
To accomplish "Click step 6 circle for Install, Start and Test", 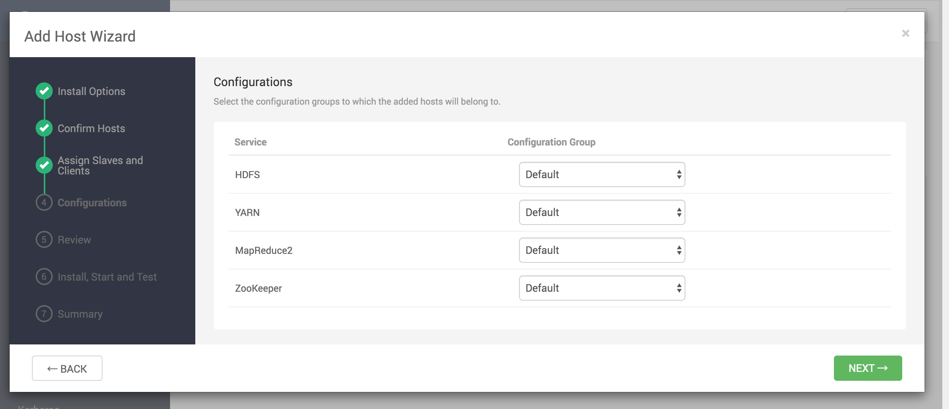I will [x=44, y=277].
